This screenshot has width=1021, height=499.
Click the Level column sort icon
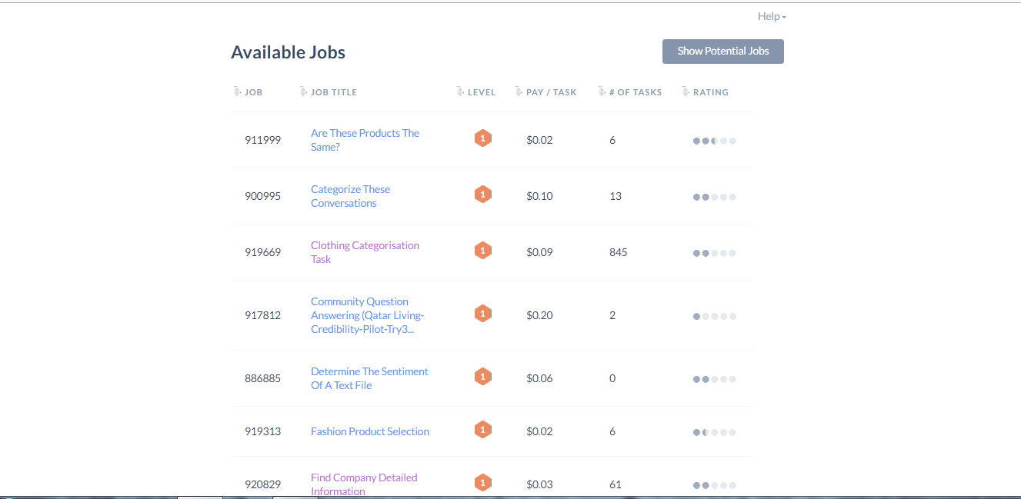[x=460, y=91]
